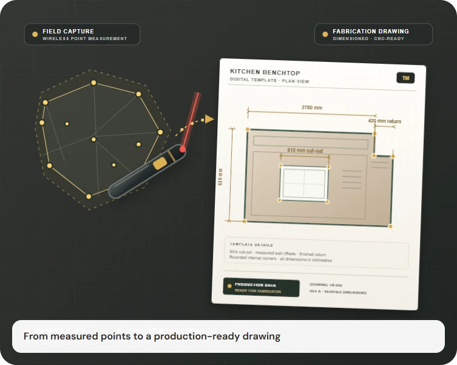Click the 'DRAWING TM-042' text
This screenshot has height=365, width=457.
click(x=326, y=285)
